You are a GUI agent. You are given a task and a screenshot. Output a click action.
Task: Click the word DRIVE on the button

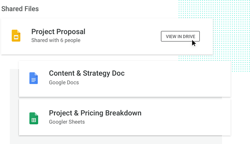(189, 36)
